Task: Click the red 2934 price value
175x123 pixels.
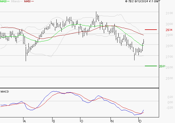Action: point(169,30)
